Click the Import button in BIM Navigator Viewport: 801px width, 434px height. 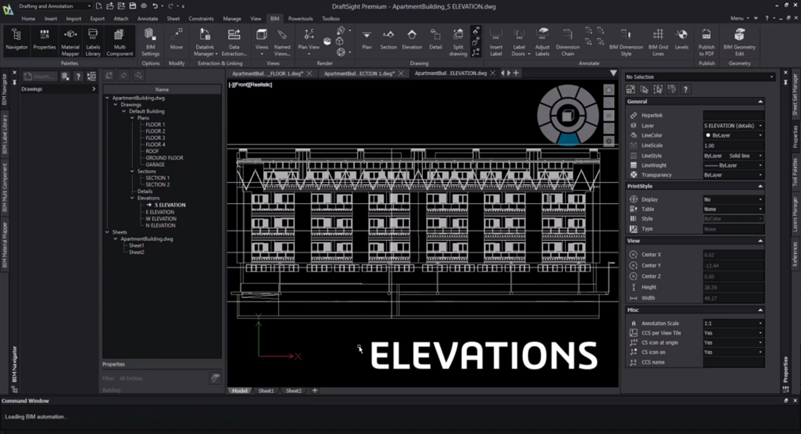[x=39, y=76]
